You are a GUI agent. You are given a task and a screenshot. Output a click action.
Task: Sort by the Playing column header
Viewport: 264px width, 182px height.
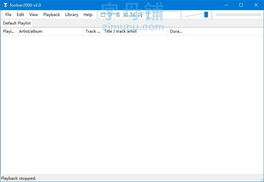click(x=9, y=32)
